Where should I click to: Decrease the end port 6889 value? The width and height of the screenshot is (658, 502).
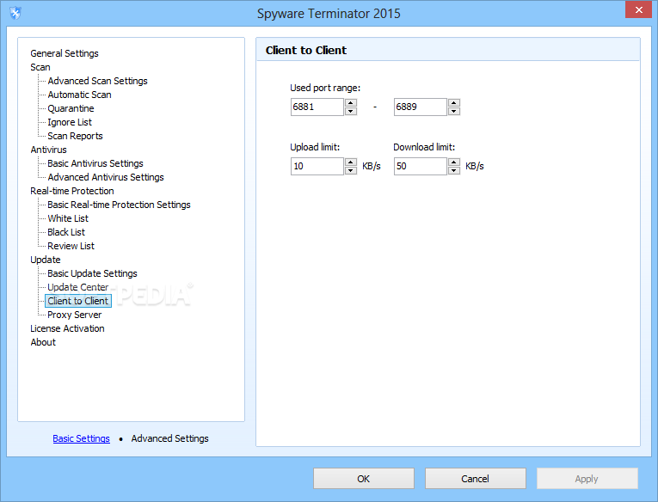point(454,111)
